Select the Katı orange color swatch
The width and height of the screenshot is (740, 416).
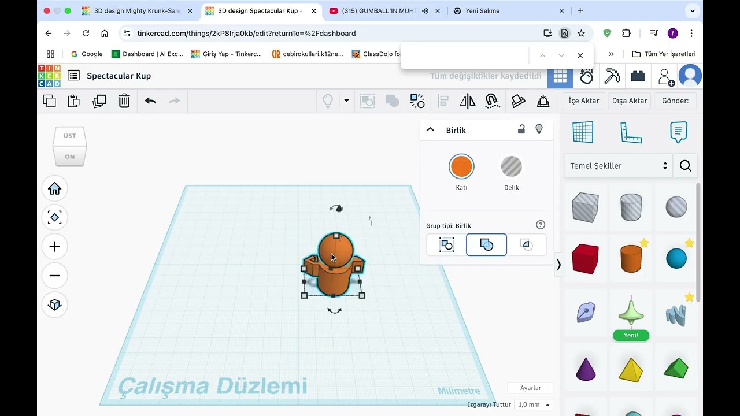tap(461, 167)
